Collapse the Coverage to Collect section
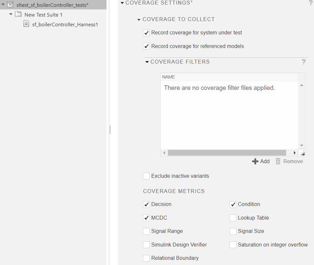Screen dimensions: 314x265 point(139,19)
